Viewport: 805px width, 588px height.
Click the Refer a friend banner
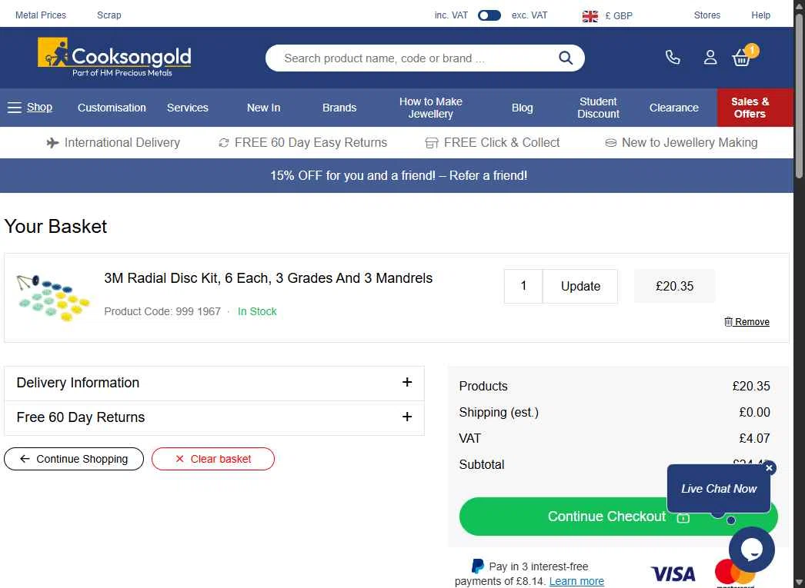(x=399, y=175)
